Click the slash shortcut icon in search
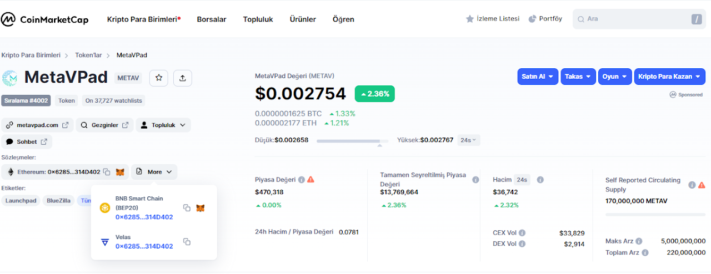Screen dimensions: 711x274 (x=697, y=19)
